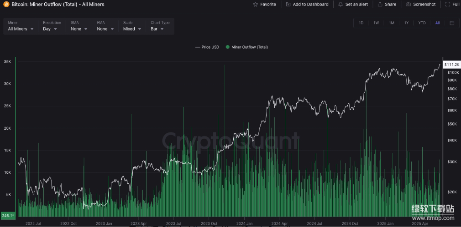Screen dimensions: 461x227
Task: Click the Full text label
Action: pos(456,5)
